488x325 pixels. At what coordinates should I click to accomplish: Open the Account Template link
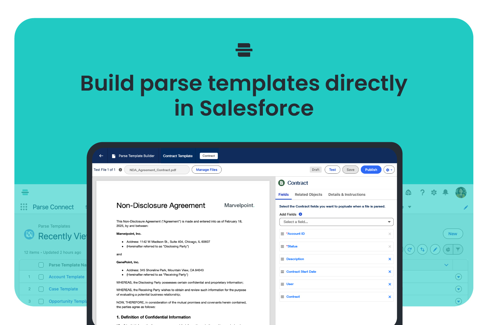pyautogui.click(x=67, y=277)
